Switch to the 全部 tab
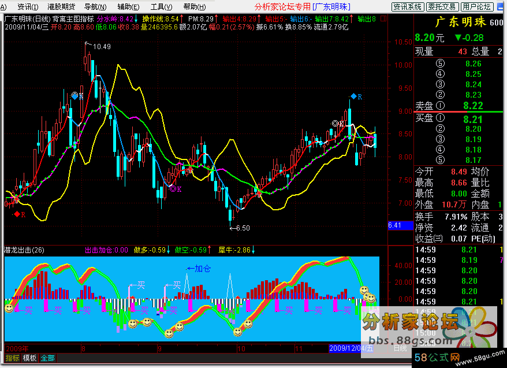The image size is (507, 368). (x=47, y=358)
